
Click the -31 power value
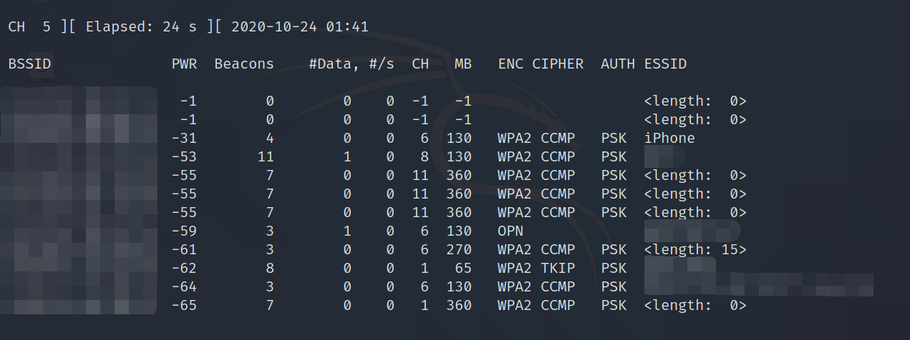[x=184, y=139]
